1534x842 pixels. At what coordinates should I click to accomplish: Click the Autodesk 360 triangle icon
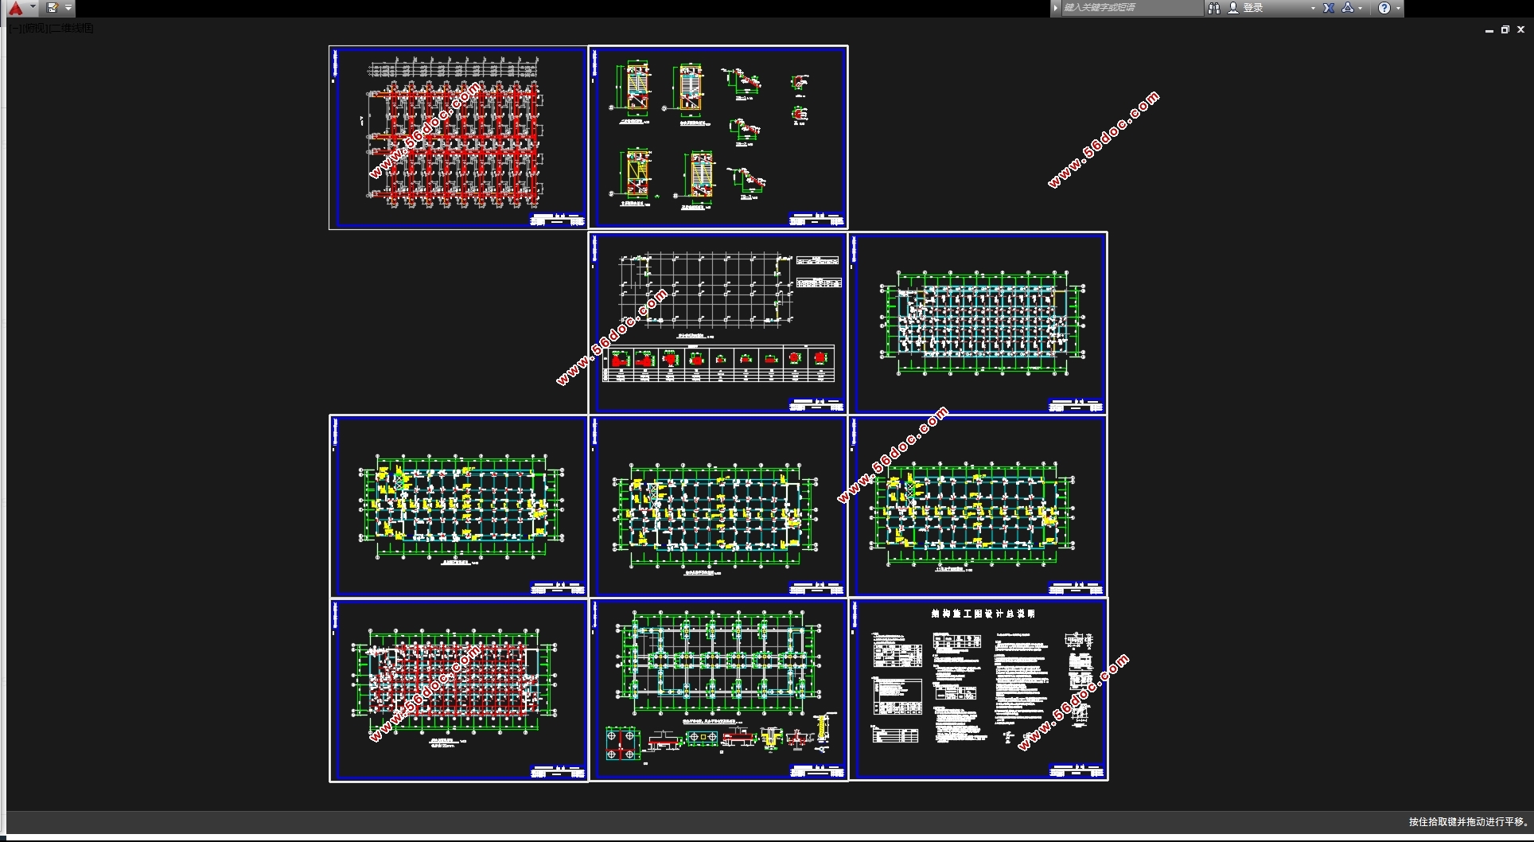pyautogui.click(x=1347, y=8)
